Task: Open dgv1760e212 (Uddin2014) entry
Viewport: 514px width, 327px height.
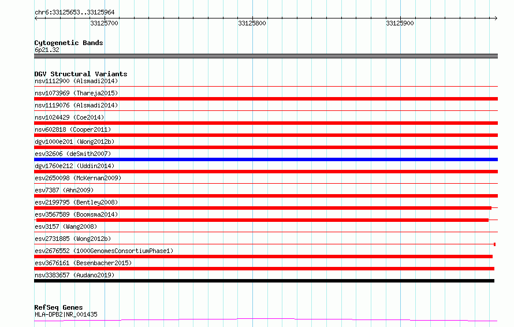Action: pyautogui.click(x=75, y=166)
